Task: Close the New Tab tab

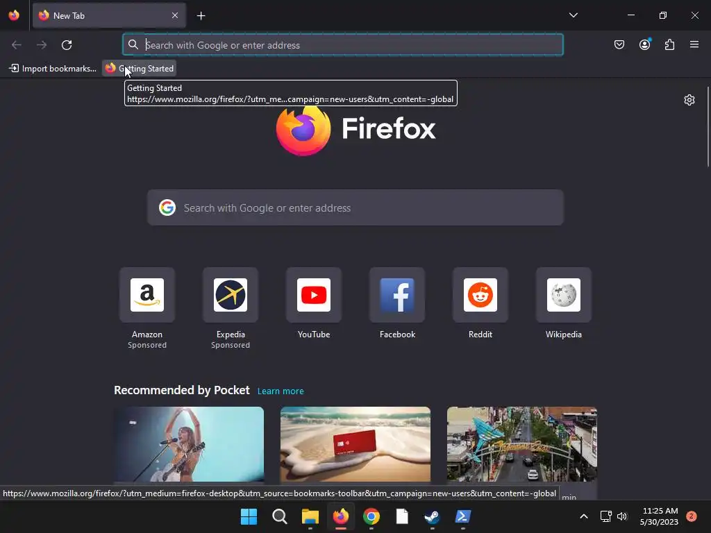Action: 174,15
